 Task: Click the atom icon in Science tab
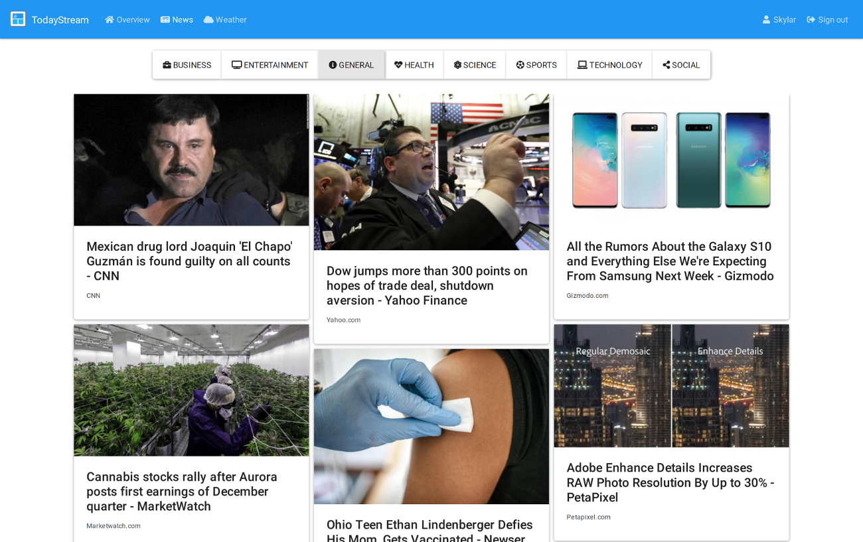pyautogui.click(x=457, y=65)
